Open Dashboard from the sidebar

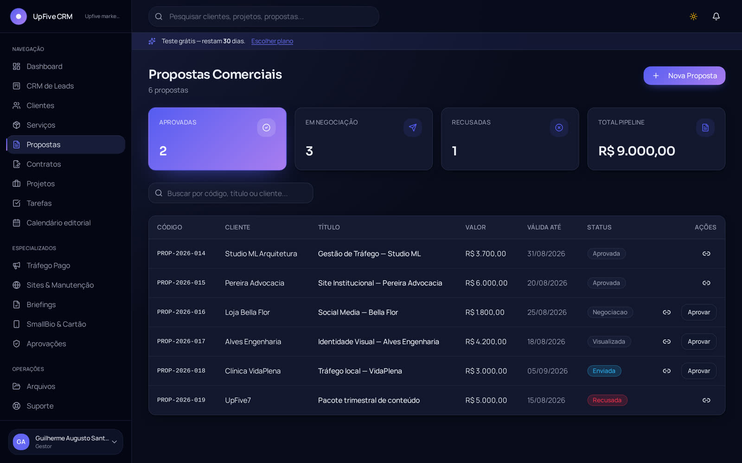coord(65,67)
